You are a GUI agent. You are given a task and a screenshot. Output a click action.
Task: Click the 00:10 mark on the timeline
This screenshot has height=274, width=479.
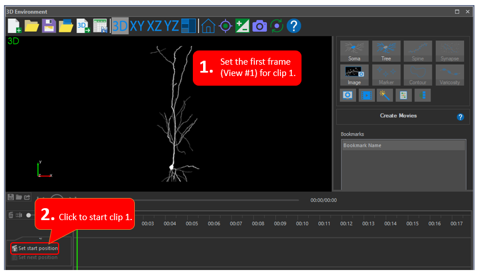coord(302,224)
